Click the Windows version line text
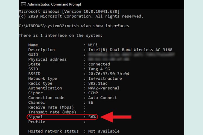203x135 pixels. point(69,12)
